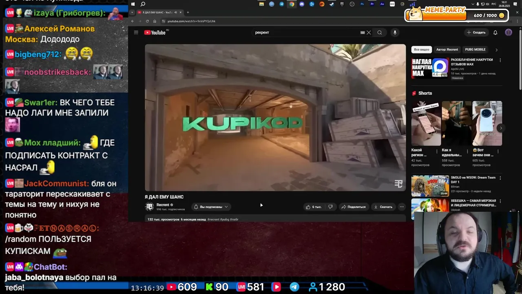
Task: Click the browser back arrow
Action: click(x=133, y=21)
